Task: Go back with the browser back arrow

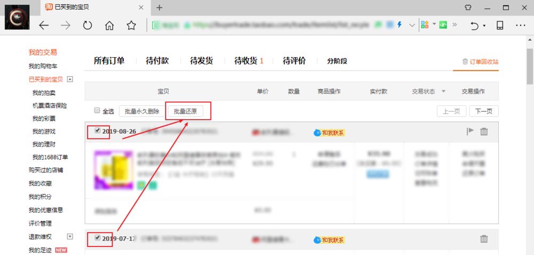Action: coord(44,25)
